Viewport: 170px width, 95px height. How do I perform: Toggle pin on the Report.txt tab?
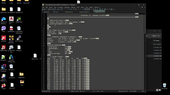point(102,12)
